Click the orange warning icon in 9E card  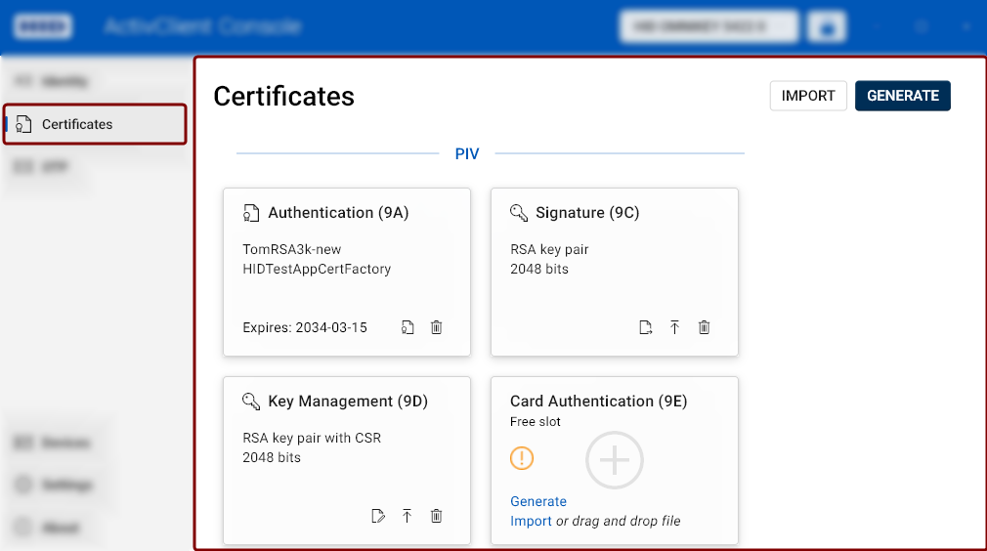click(x=522, y=458)
